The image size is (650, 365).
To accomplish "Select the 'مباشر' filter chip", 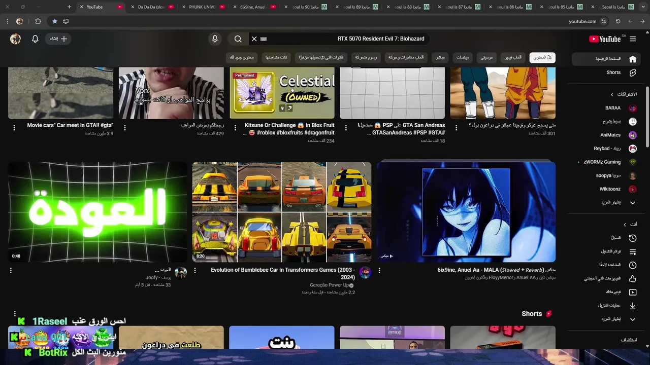I will 440,58.
